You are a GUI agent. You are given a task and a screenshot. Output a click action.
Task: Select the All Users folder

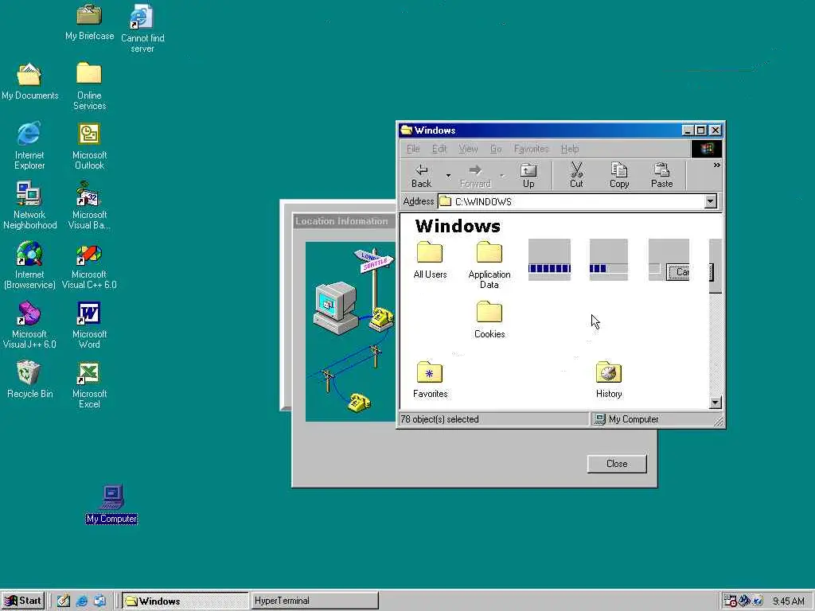[x=430, y=260]
